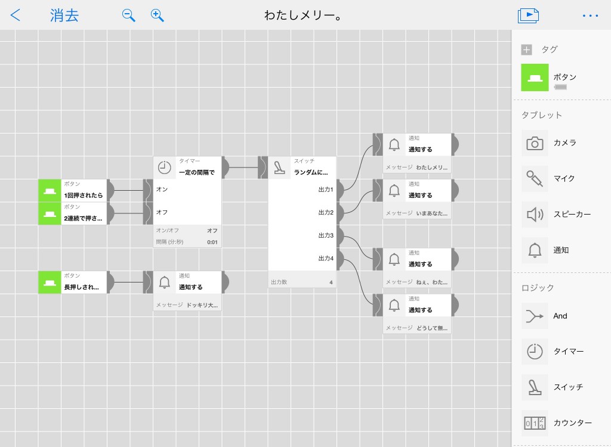This screenshot has width=611, height=447.
Task: Open the playback preview icon in header
Action: click(529, 15)
